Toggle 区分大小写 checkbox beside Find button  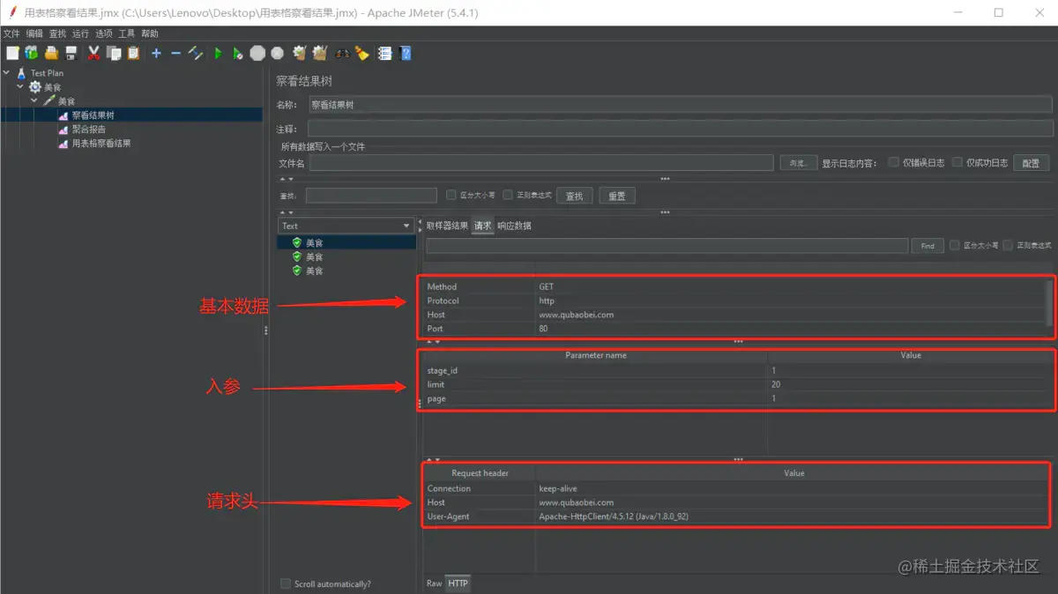(954, 245)
